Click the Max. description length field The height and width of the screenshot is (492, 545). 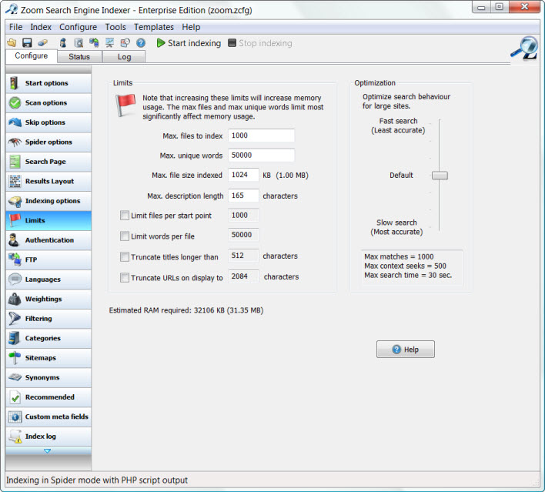(x=243, y=196)
